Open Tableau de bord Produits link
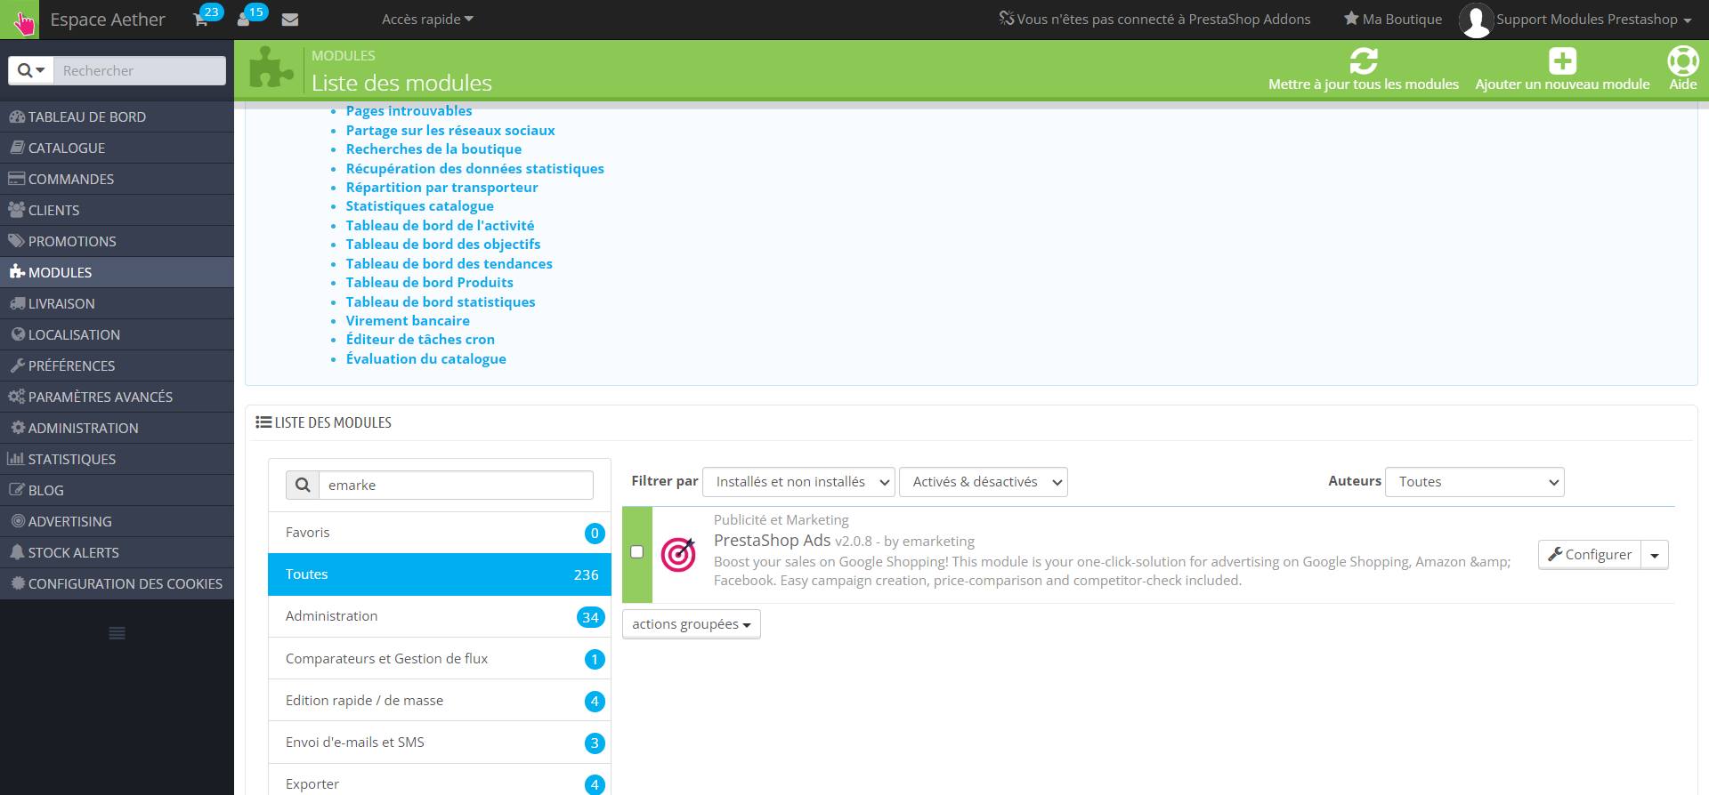This screenshot has height=795, width=1709. [430, 283]
